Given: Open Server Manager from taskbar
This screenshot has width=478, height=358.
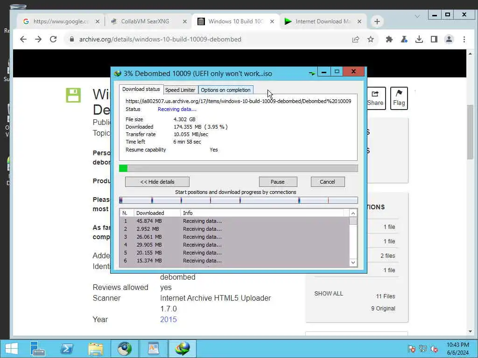Looking at the screenshot, I should (x=38, y=349).
